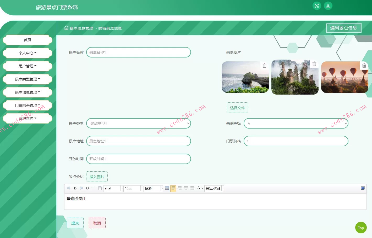Open the 景点类型 dropdown
372x238 pixels.
[138, 123]
